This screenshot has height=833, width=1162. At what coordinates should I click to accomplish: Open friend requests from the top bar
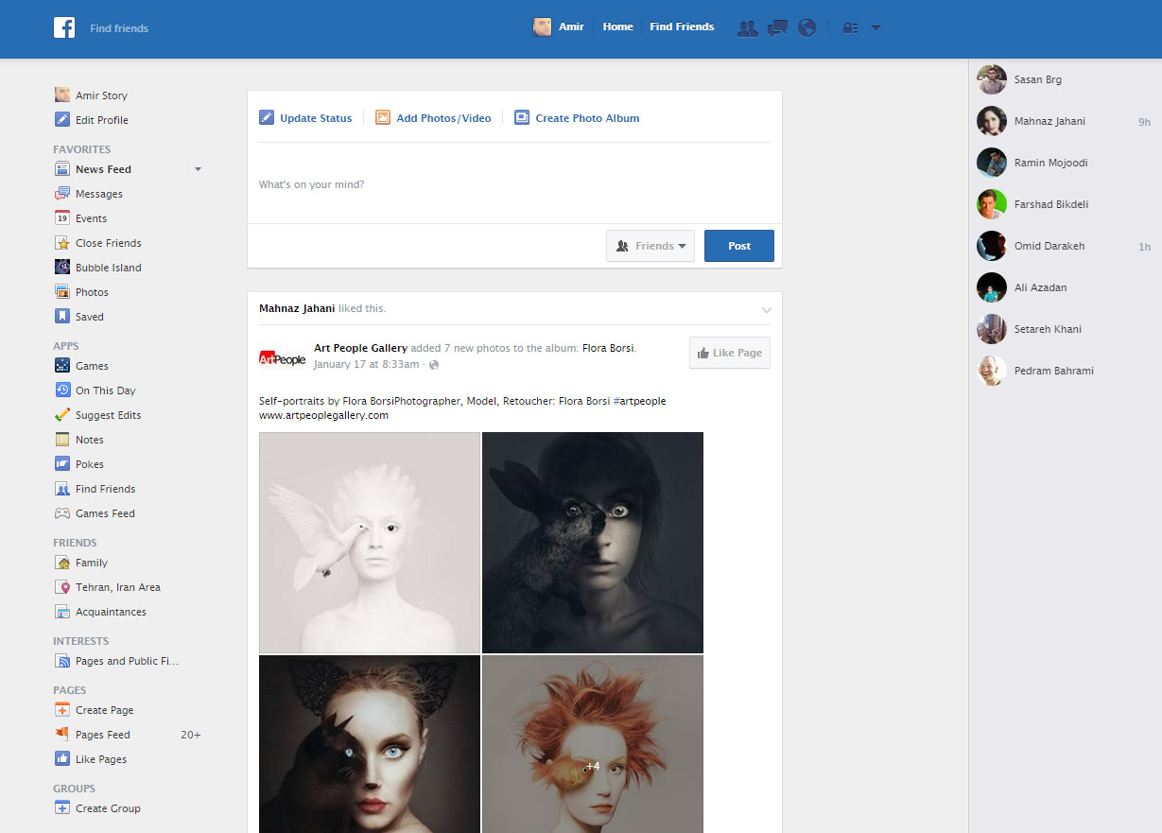747,27
